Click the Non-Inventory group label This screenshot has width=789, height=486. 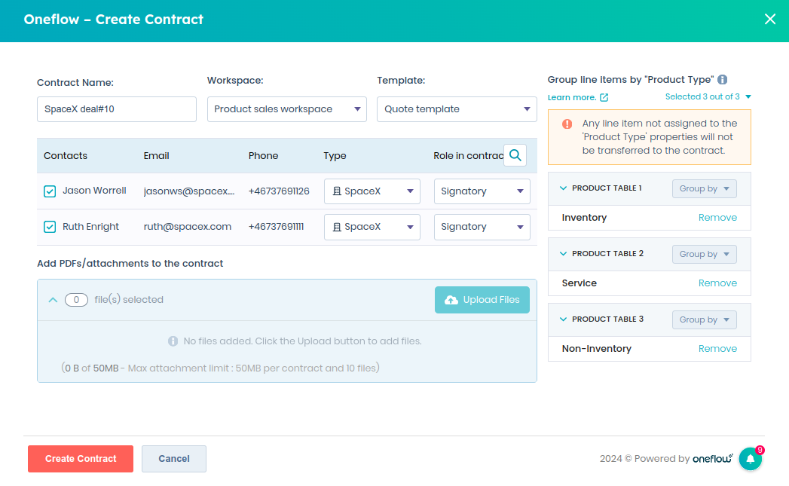[x=597, y=349]
